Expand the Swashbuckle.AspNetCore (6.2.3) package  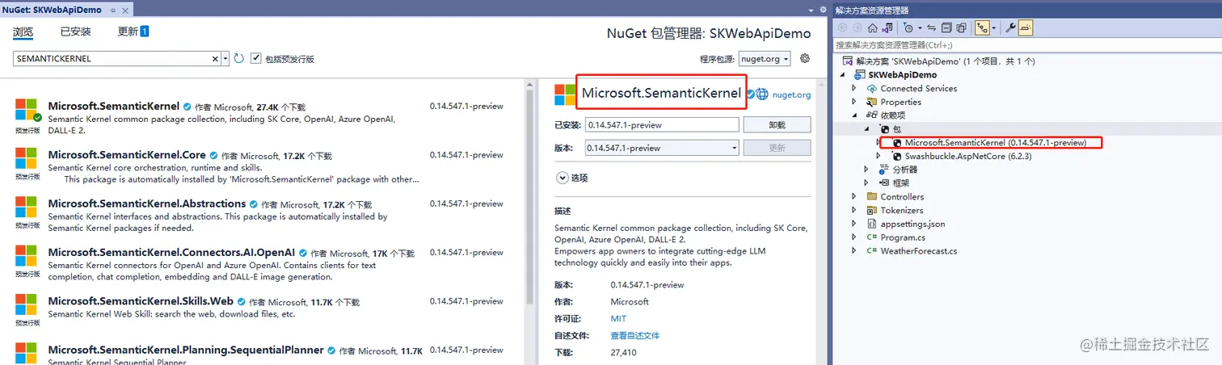click(879, 156)
